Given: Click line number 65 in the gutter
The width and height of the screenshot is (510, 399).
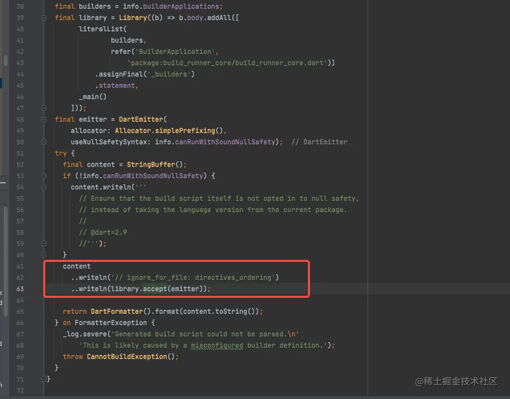Looking at the screenshot, I should [x=20, y=311].
